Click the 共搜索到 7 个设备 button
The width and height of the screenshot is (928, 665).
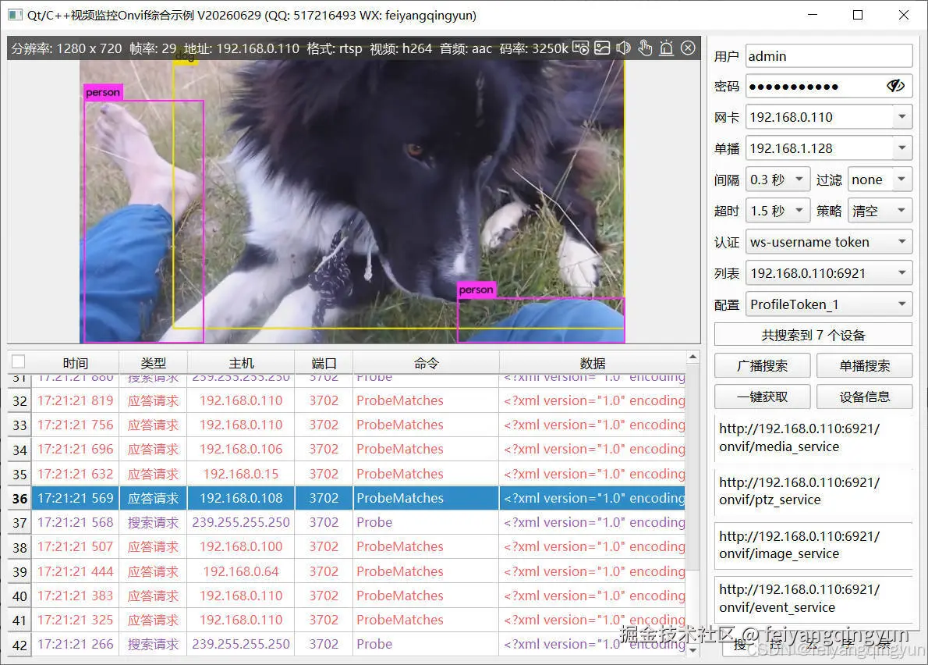813,335
